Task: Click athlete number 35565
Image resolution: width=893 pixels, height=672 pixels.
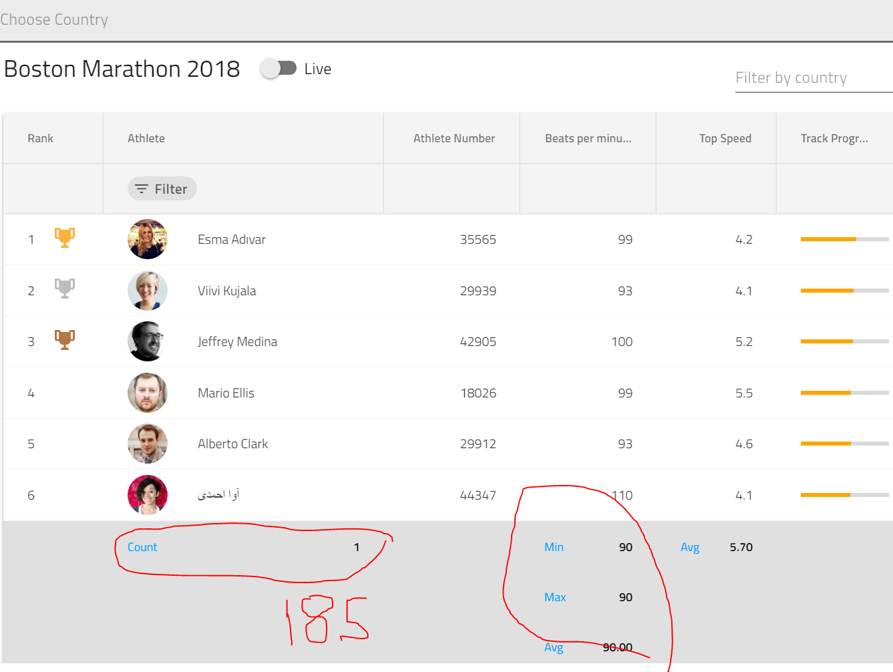Action: coord(478,239)
